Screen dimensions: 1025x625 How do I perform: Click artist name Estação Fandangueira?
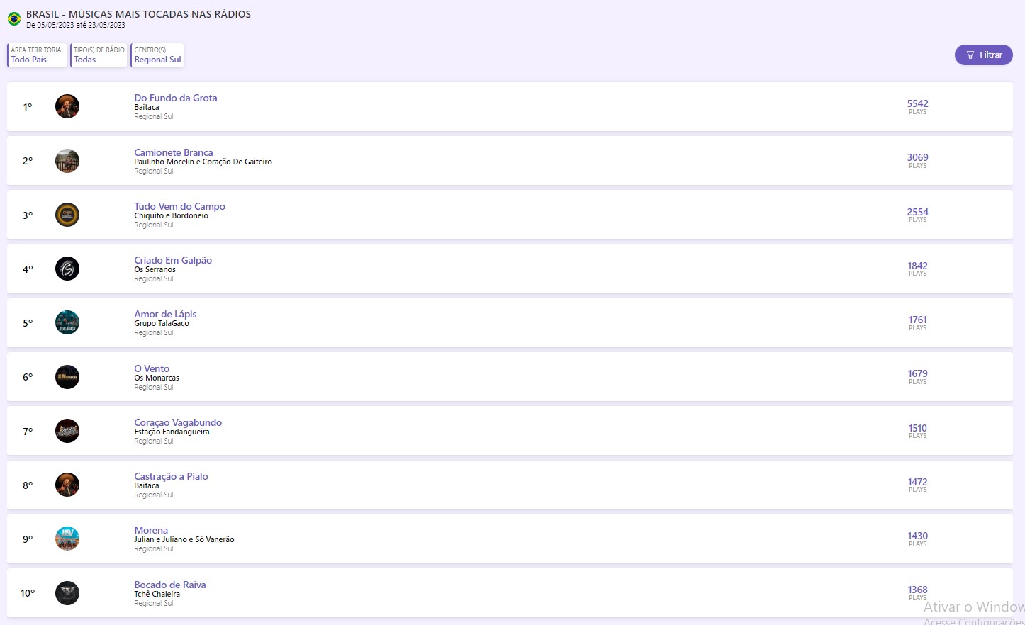(172, 432)
